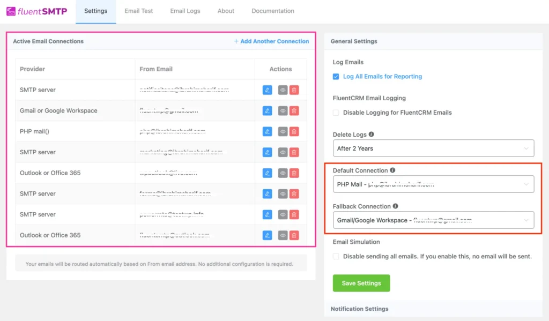Edit the SMTP server testwp.info connection
Viewport: 549px width, 321px height.
(267, 214)
